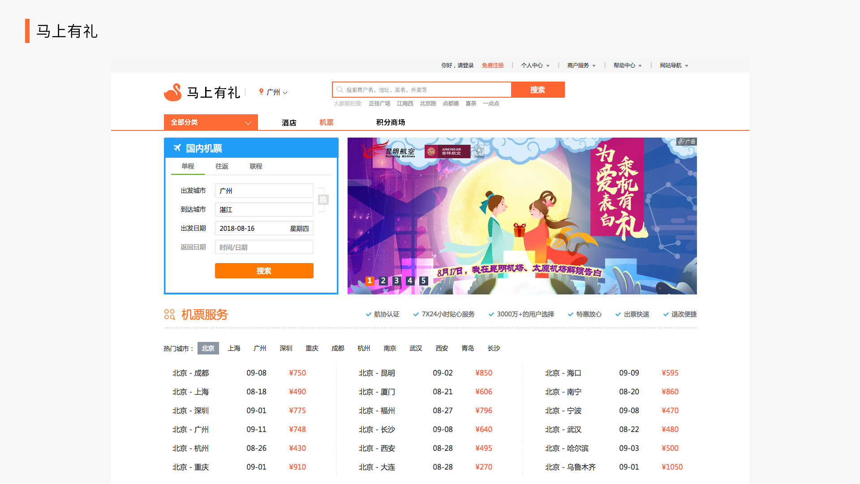Image resolution: width=860 pixels, height=484 pixels.
Task: Click the orange top 搜索 button
Action: pyautogui.click(x=537, y=90)
